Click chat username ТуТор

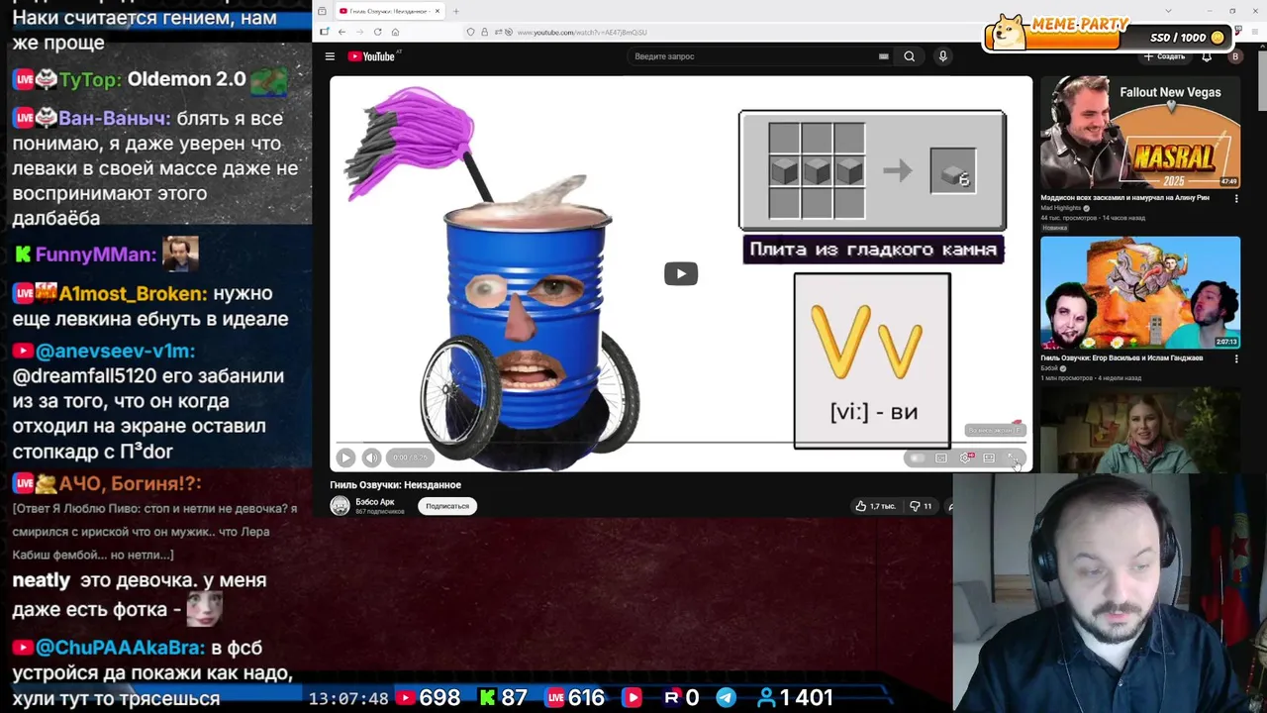coord(89,79)
